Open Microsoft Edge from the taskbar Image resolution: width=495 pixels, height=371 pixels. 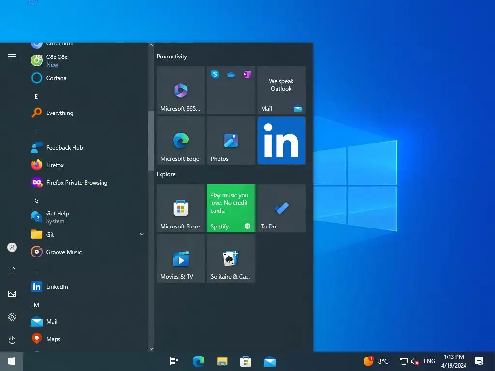tap(199, 361)
